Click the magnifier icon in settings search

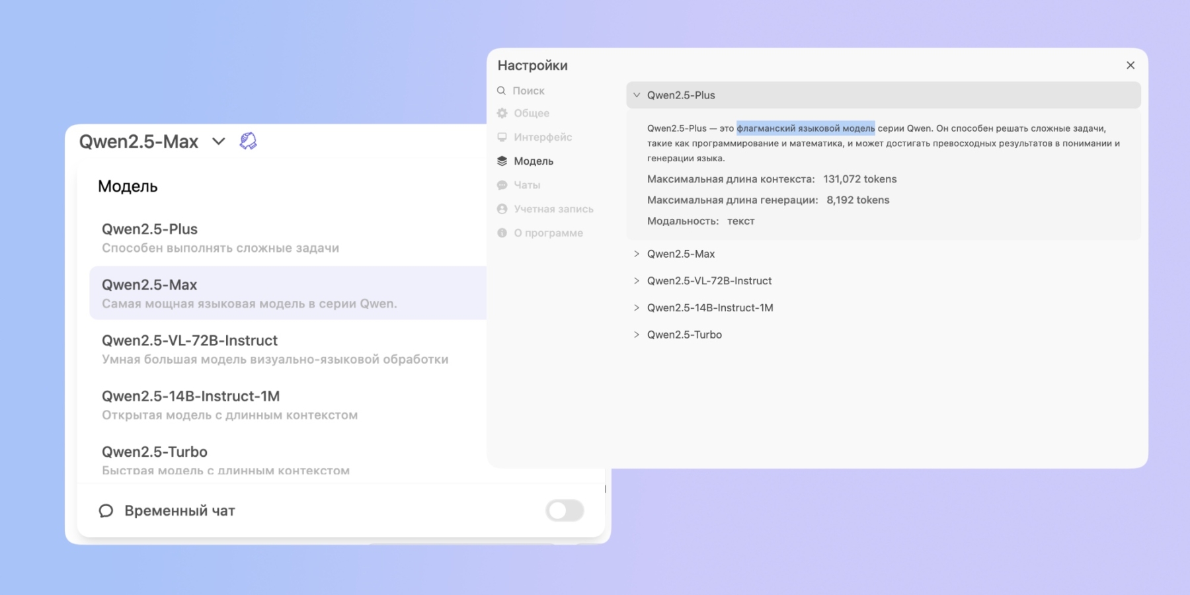coord(502,91)
